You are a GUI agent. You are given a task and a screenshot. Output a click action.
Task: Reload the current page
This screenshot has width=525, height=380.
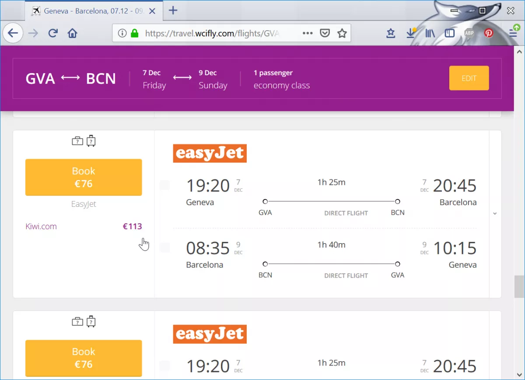[x=53, y=33]
